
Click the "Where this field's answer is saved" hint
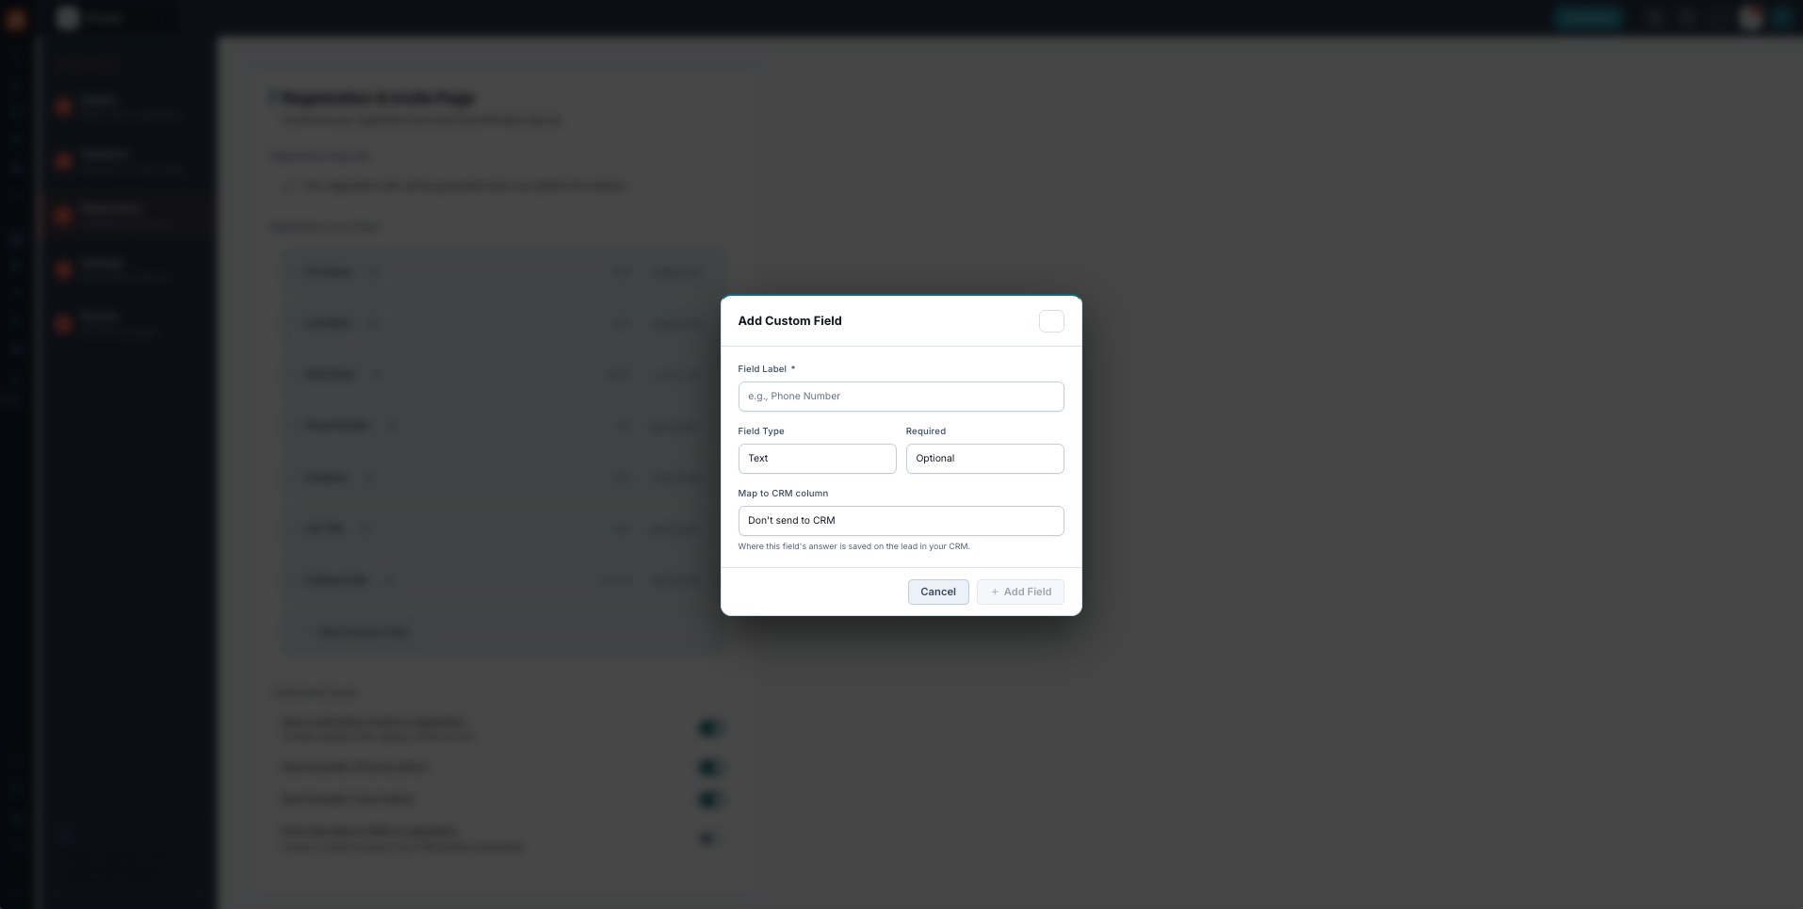853,546
